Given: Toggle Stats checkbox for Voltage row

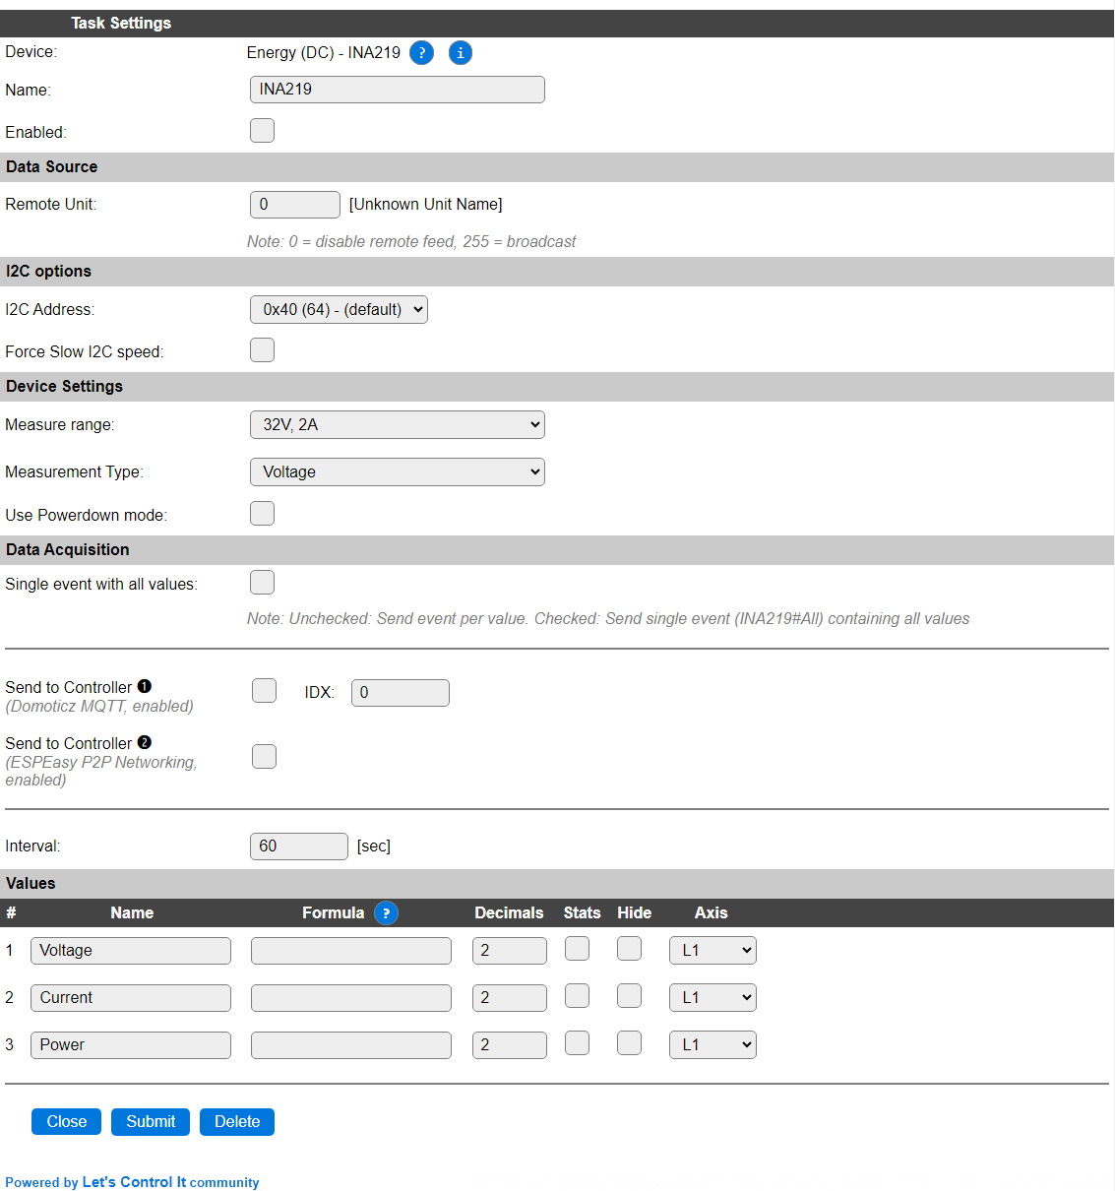Looking at the screenshot, I should 577,949.
